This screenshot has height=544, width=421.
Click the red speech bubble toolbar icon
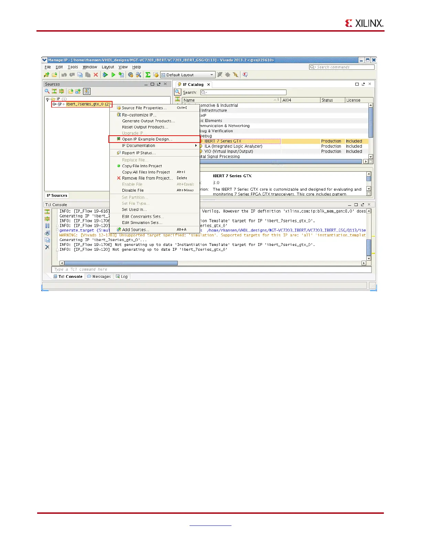[x=245, y=75]
